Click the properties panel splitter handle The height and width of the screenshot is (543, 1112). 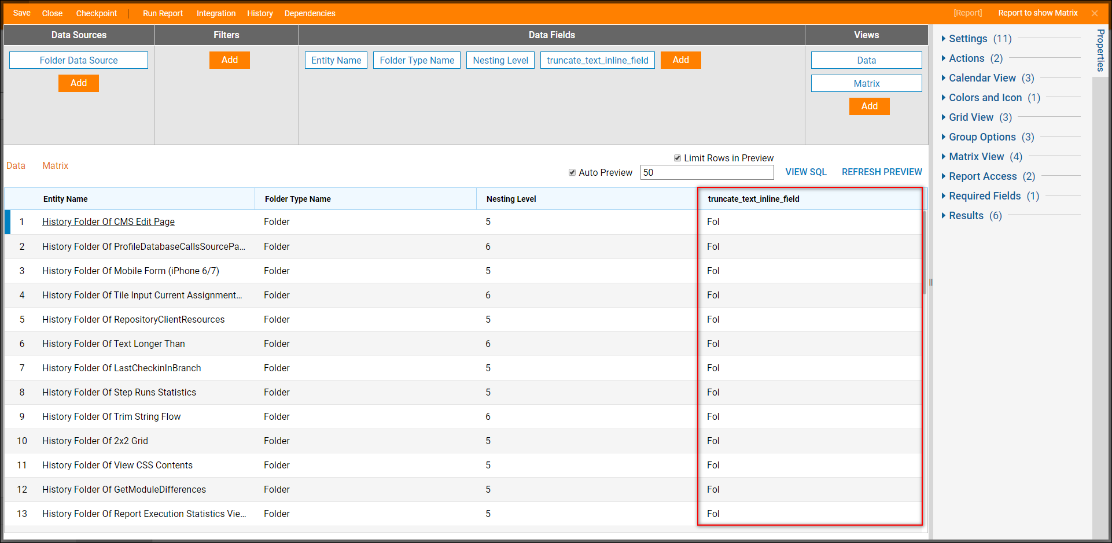point(931,282)
